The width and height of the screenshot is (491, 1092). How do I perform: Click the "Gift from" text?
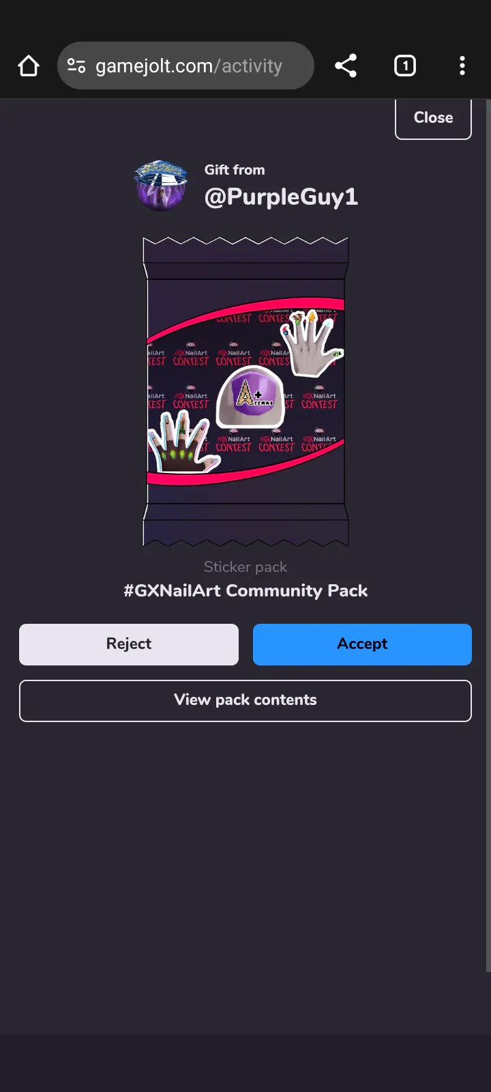pos(235,170)
